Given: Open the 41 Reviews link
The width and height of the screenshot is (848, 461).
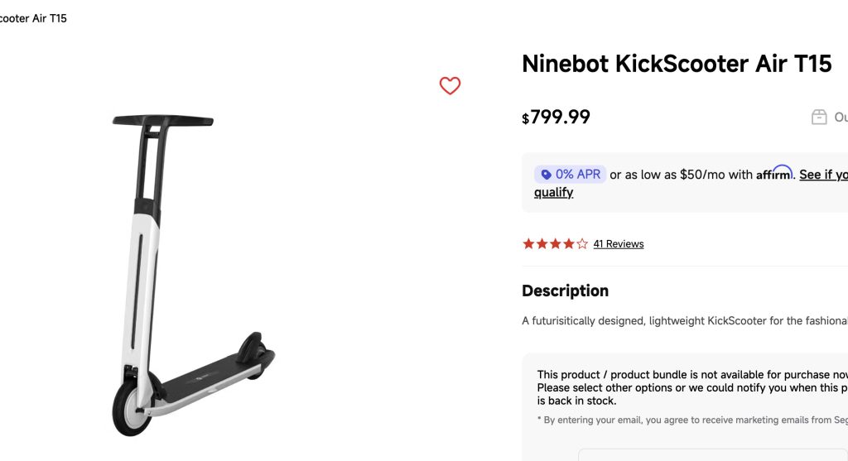Looking at the screenshot, I should (618, 244).
